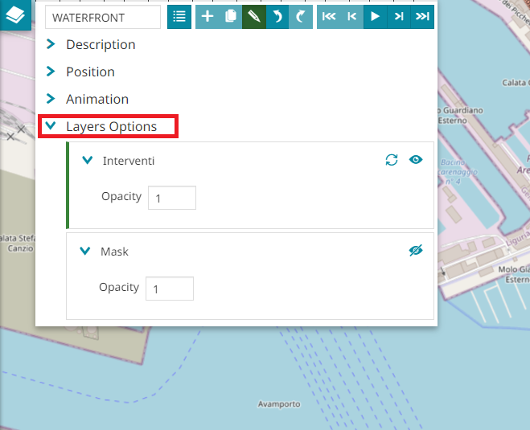Refresh the Interventi layer
Screen dimensions: 530x430
392,160
